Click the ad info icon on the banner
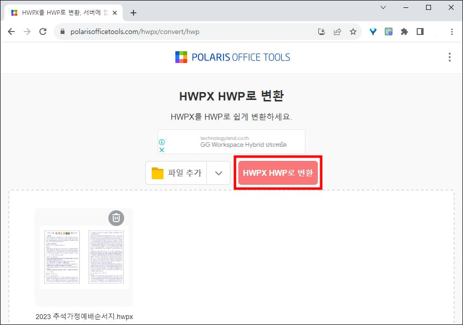The height and width of the screenshot is (325, 463). tap(161, 141)
